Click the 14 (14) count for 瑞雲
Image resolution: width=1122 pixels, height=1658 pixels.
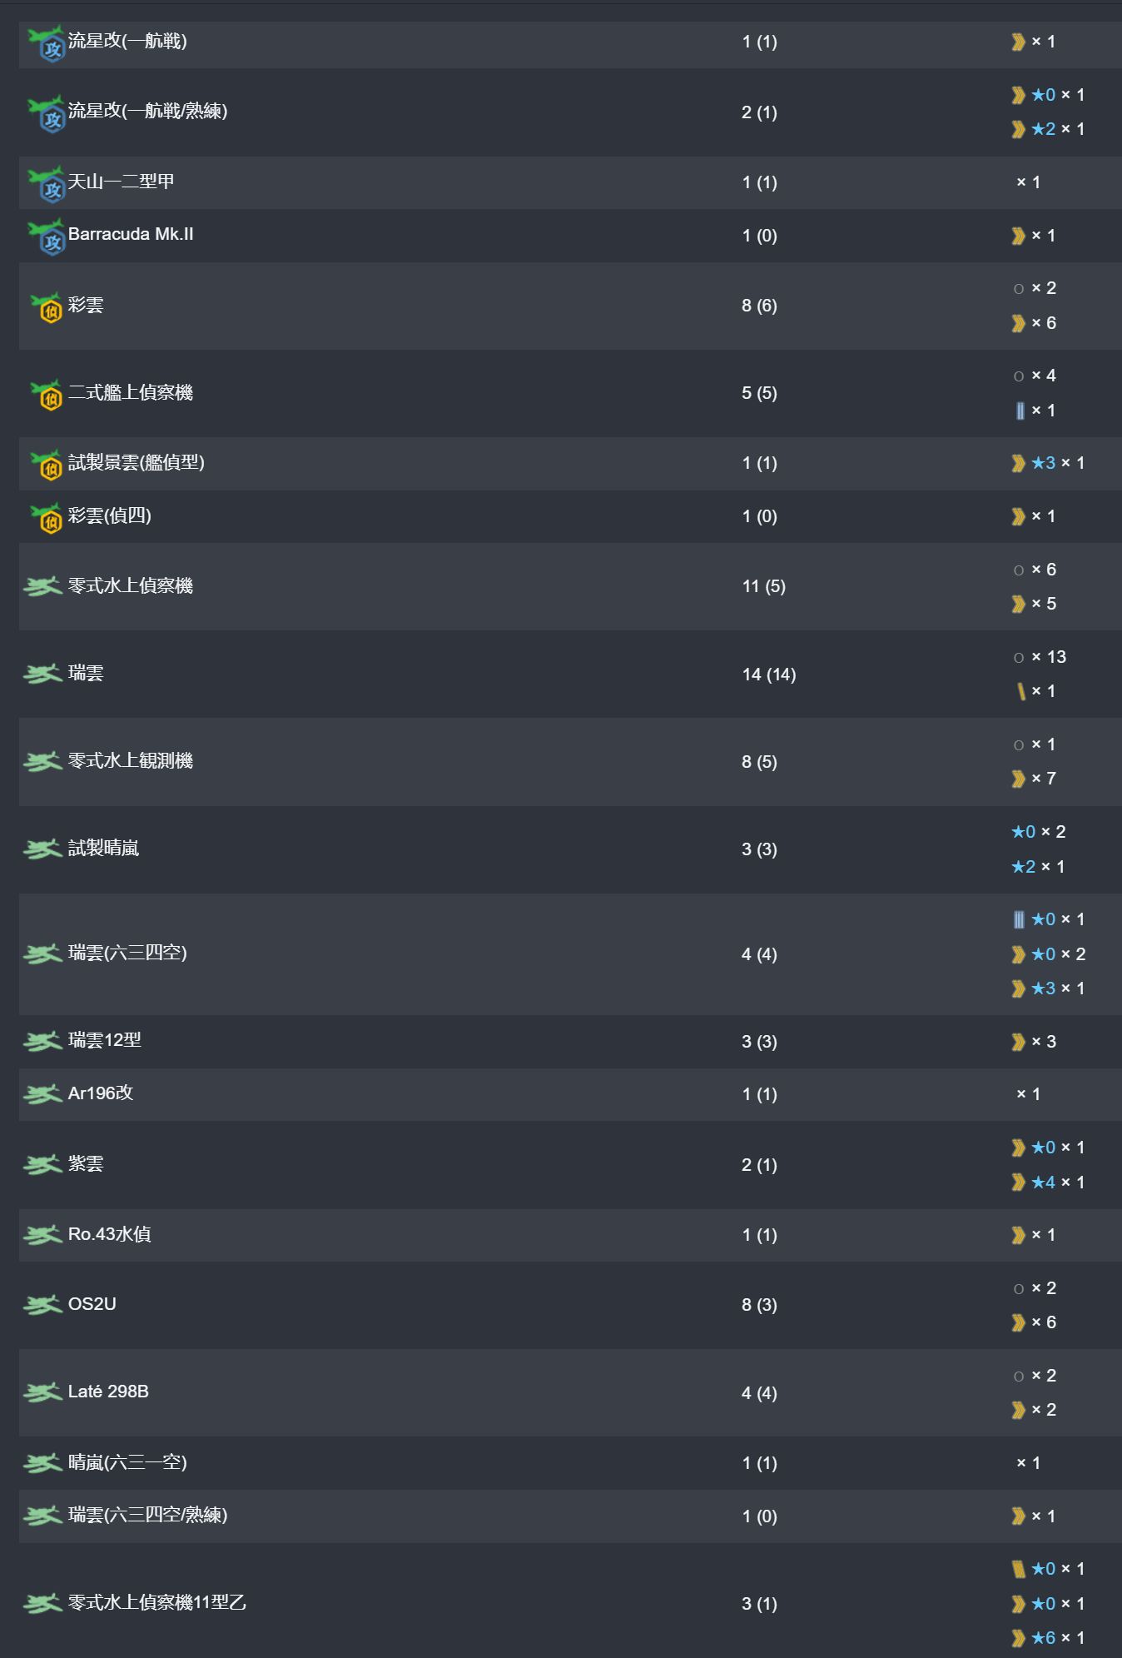(769, 675)
